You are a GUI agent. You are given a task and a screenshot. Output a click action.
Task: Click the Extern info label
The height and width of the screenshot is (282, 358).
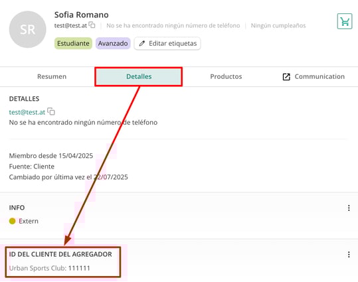click(x=29, y=221)
